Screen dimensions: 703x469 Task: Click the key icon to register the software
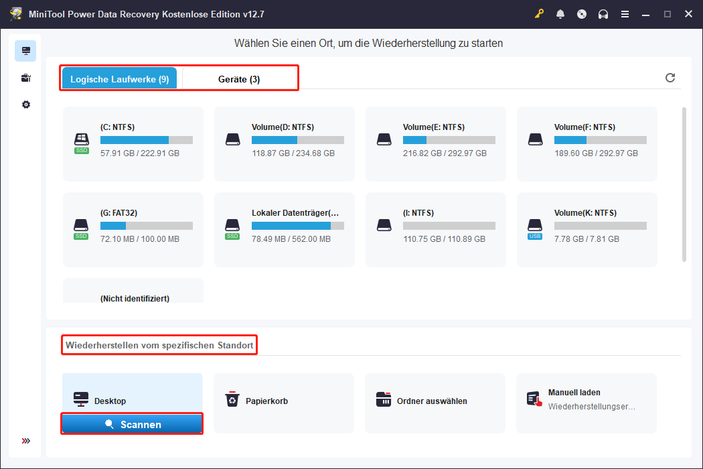[539, 13]
